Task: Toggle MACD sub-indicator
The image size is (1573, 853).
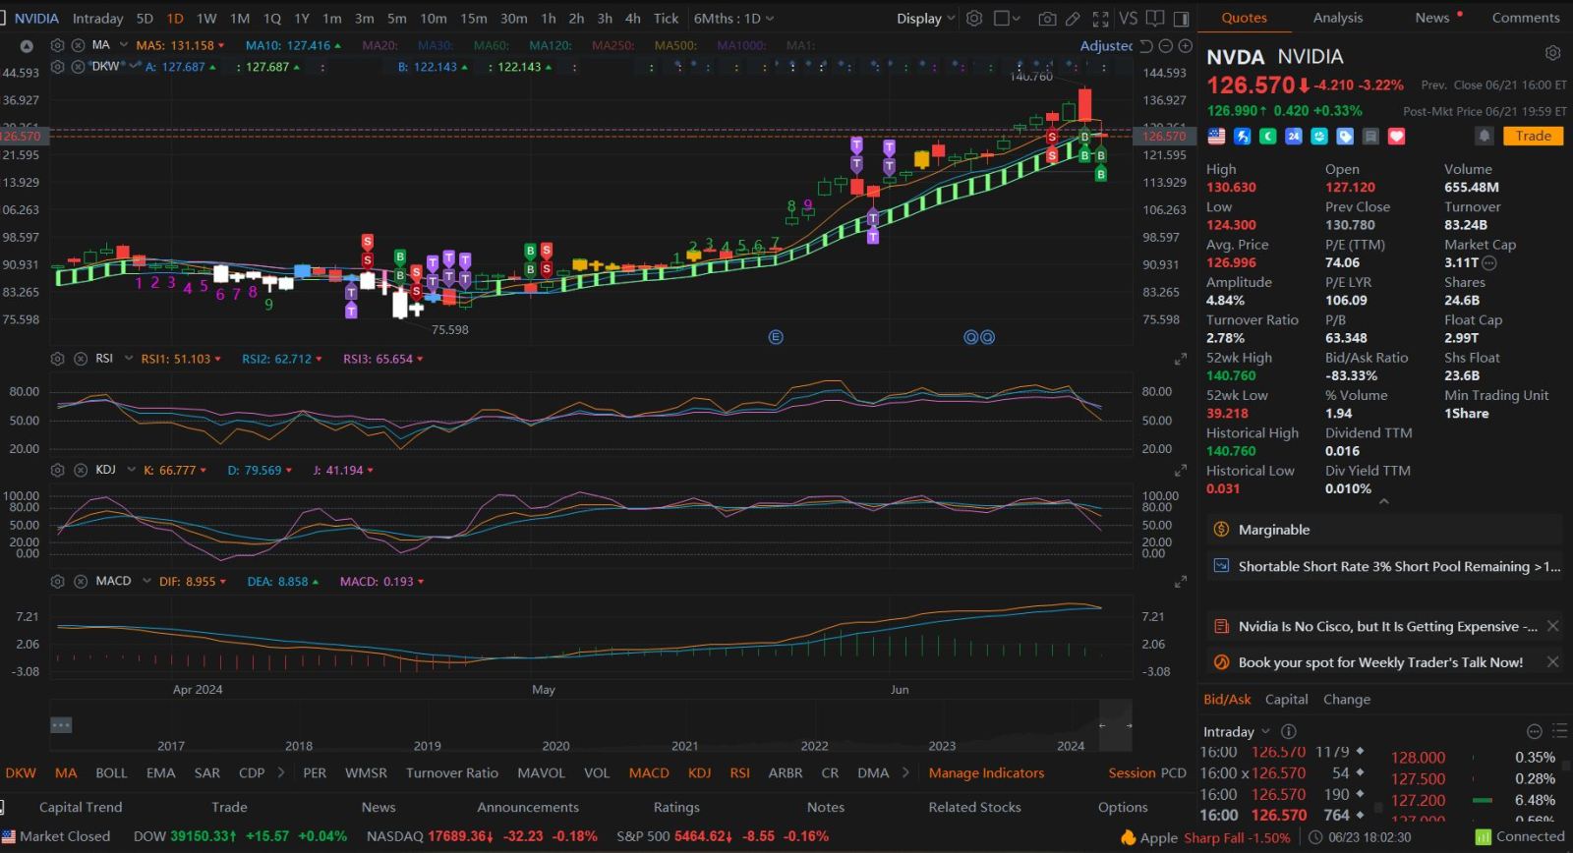Action: point(649,772)
